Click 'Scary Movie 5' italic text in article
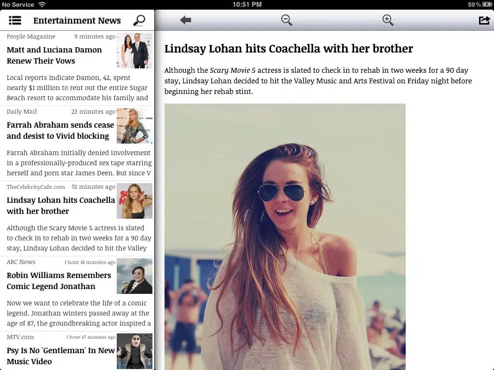This screenshot has width=494, height=370. point(233,70)
